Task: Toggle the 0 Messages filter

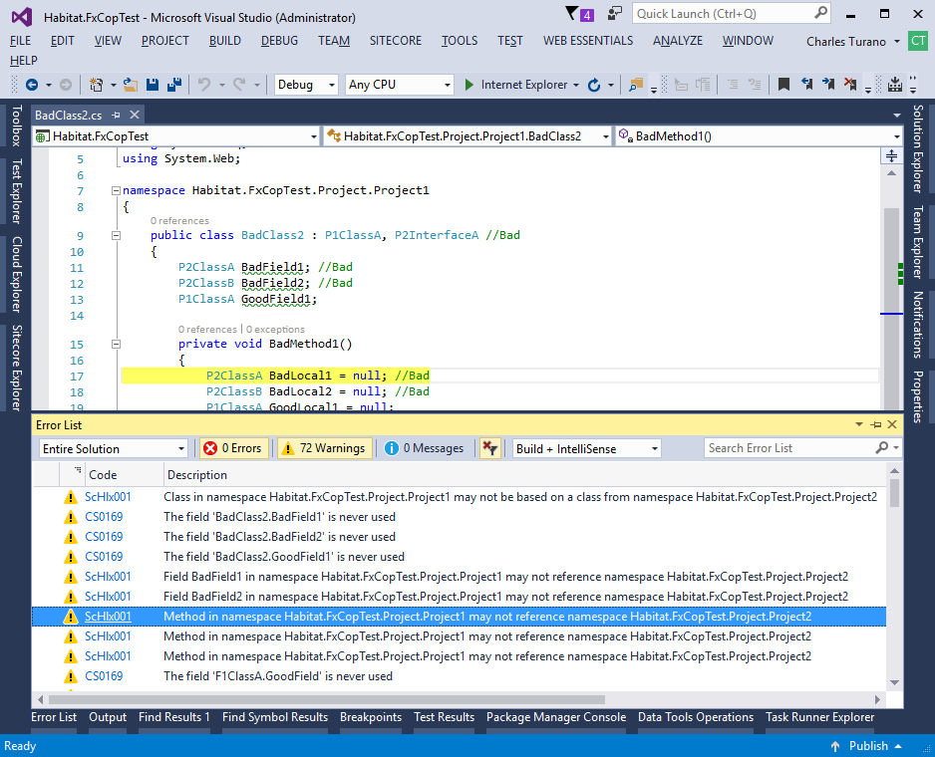Action: tap(424, 448)
